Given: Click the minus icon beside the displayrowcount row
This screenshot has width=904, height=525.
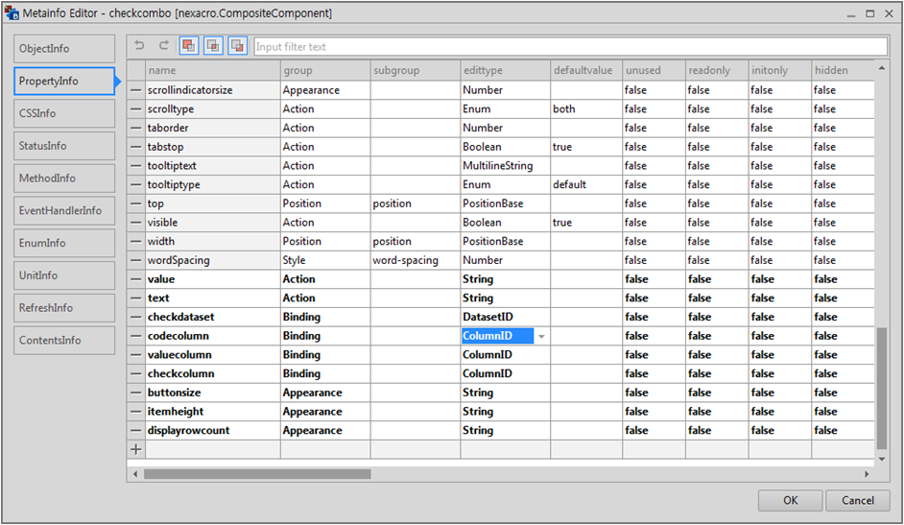Looking at the screenshot, I should click(x=135, y=431).
